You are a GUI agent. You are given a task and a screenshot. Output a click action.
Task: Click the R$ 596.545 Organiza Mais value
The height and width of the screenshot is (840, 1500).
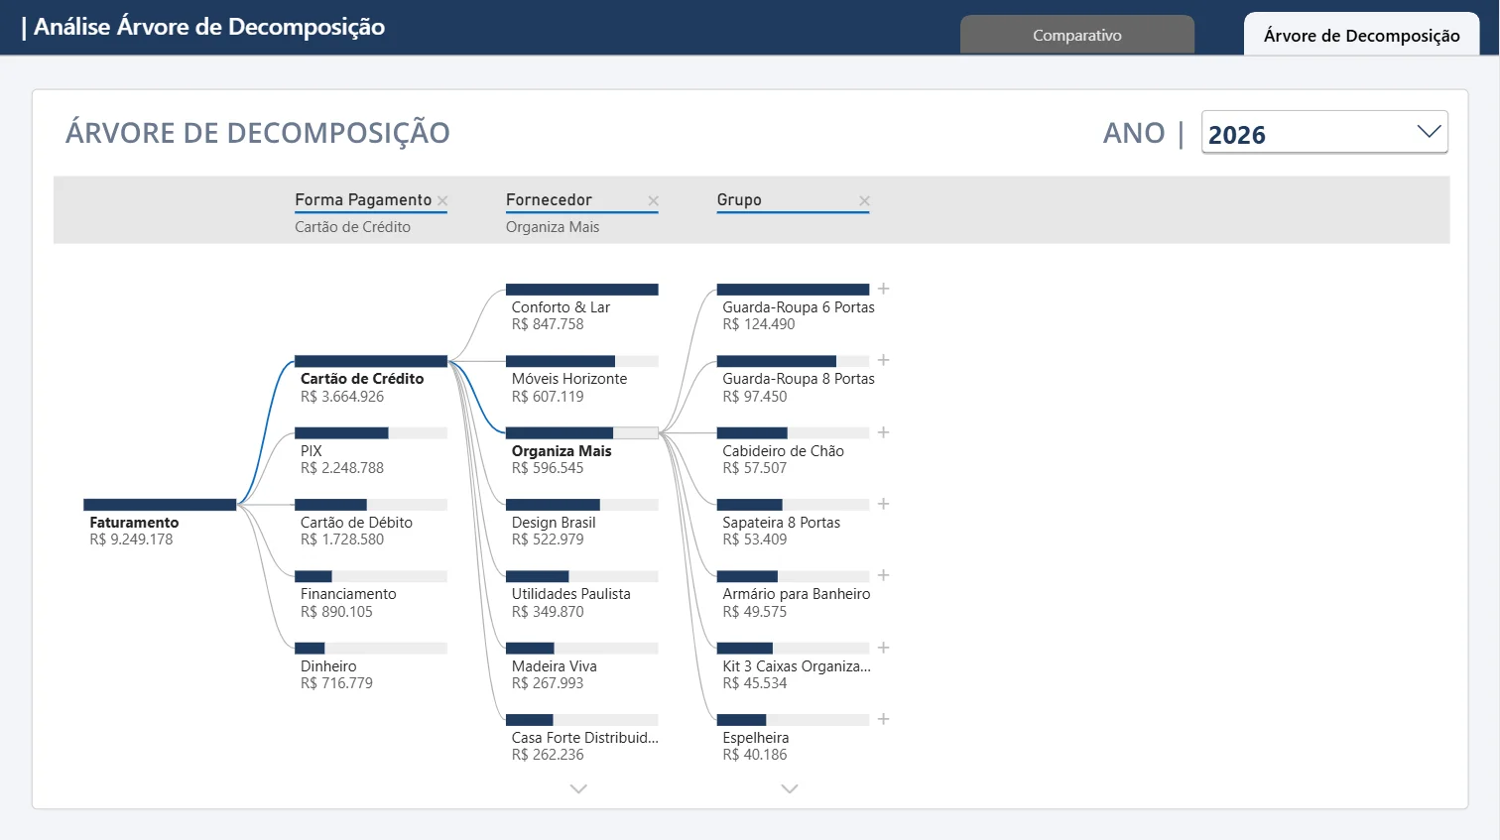[548, 468]
